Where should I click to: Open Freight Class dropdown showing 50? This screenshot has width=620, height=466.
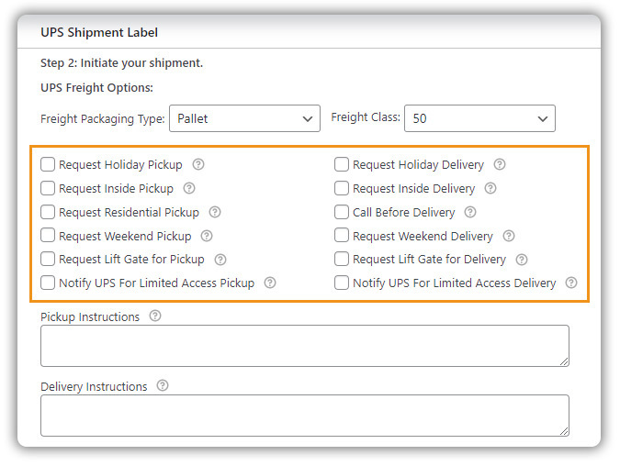click(x=479, y=118)
